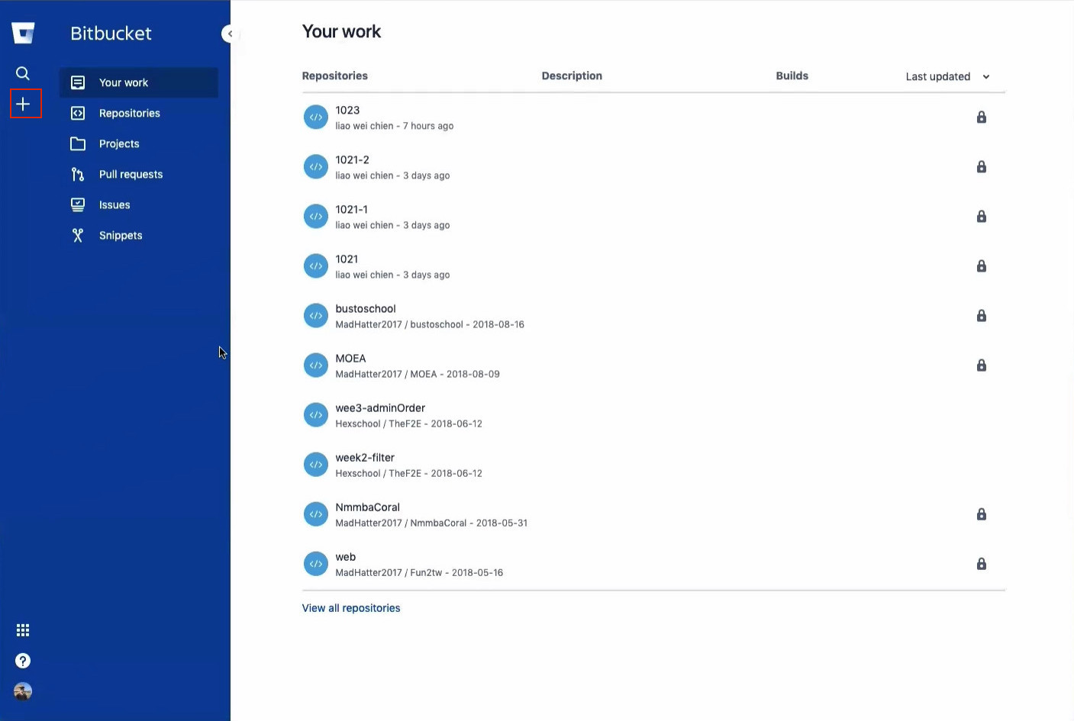The width and height of the screenshot is (1074, 721).
Task: Click the Projects folder icon
Action: (78, 143)
